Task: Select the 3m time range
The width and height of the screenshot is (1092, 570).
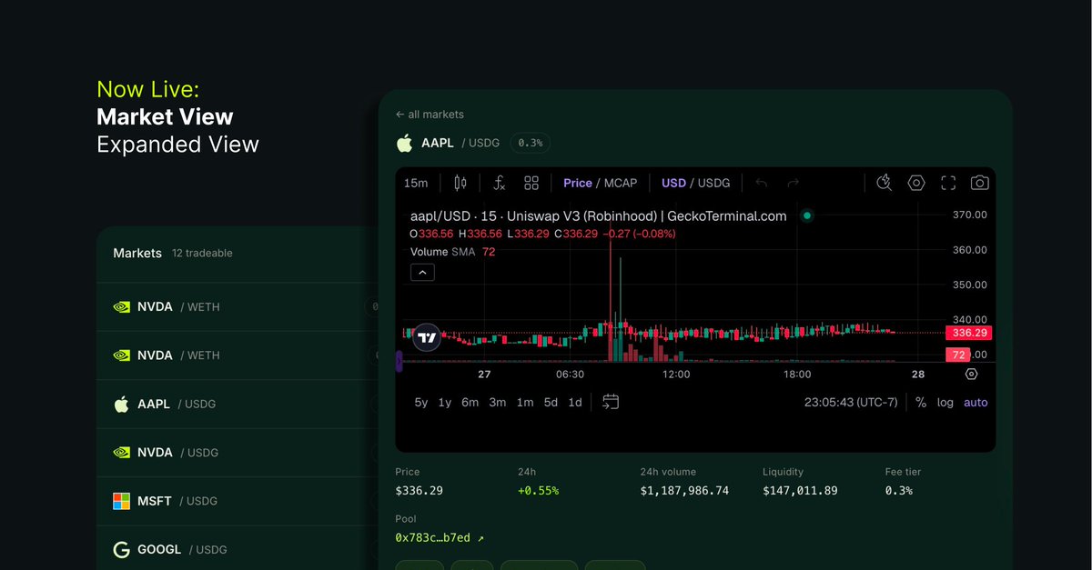Action: point(497,402)
